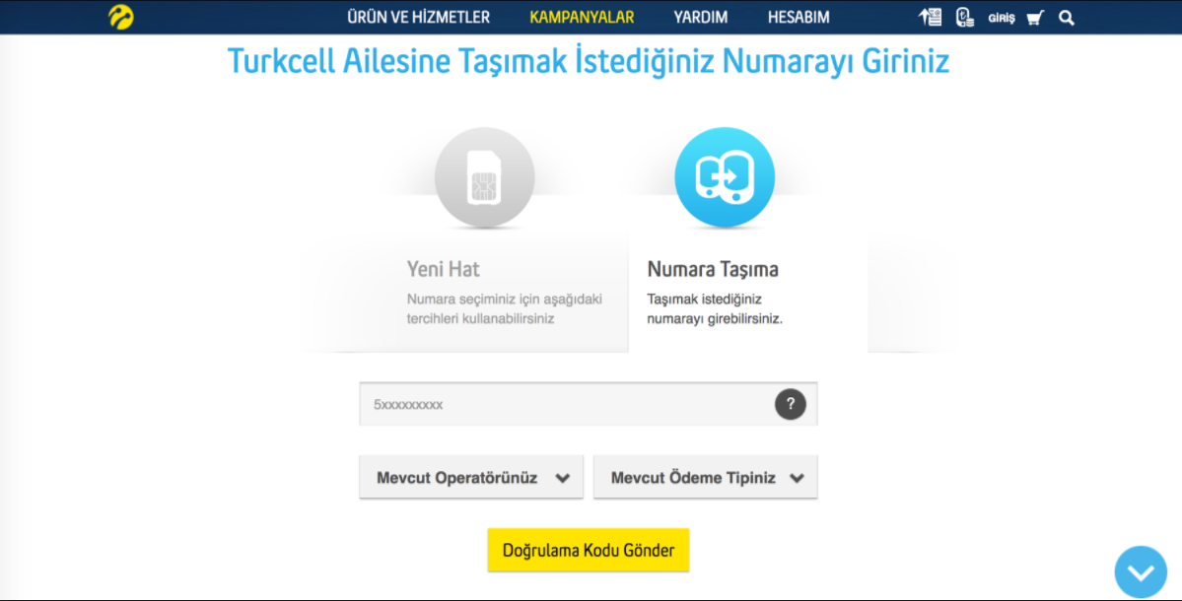This screenshot has width=1182, height=601.
Task: Open the KAMPANYALAR menu
Action: tap(582, 18)
